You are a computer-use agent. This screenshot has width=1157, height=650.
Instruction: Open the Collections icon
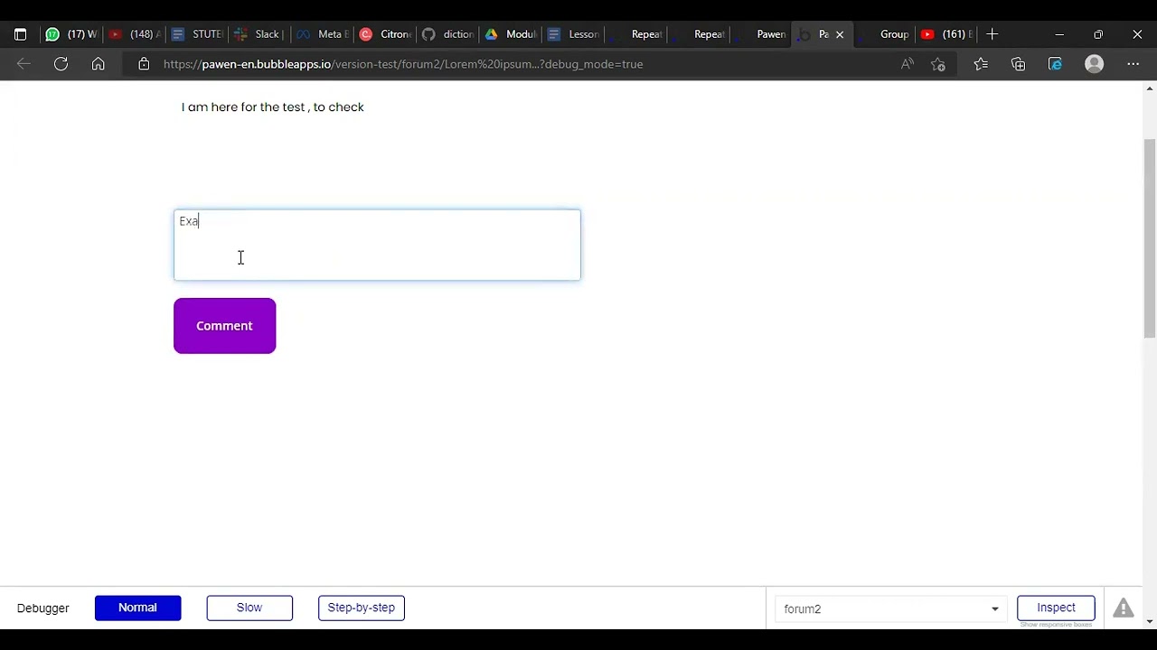coord(1019,64)
